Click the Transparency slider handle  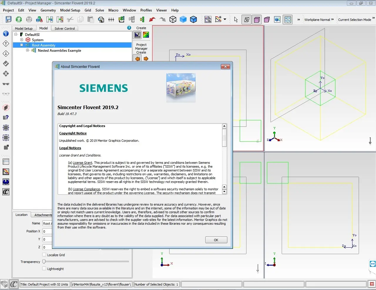click(x=44, y=261)
